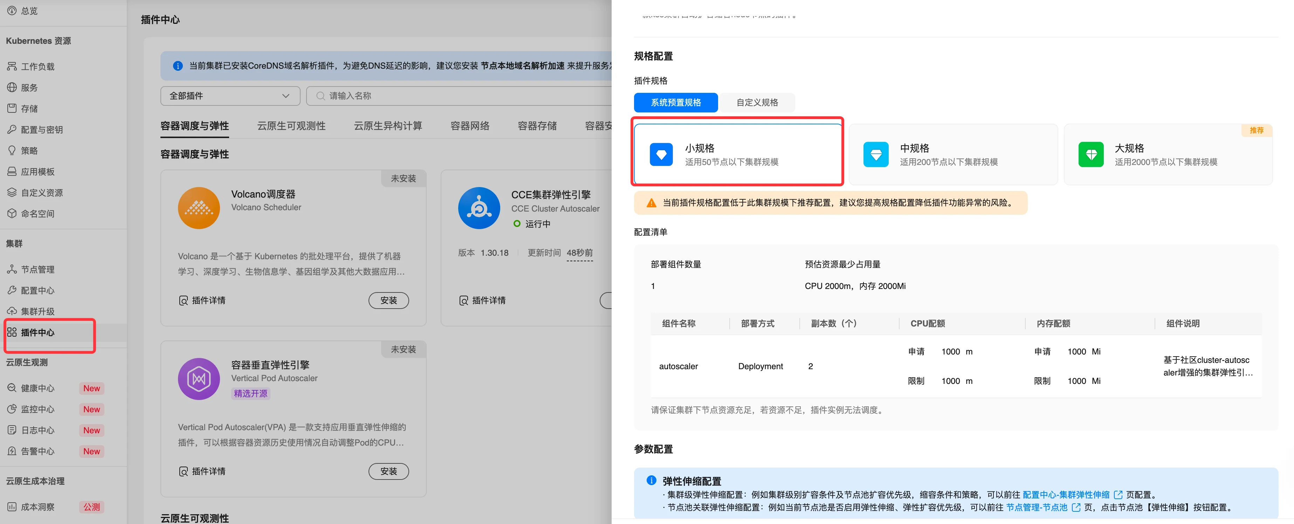Open 节点管理 in the sidebar
This screenshot has height=524, width=1294.
point(37,269)
